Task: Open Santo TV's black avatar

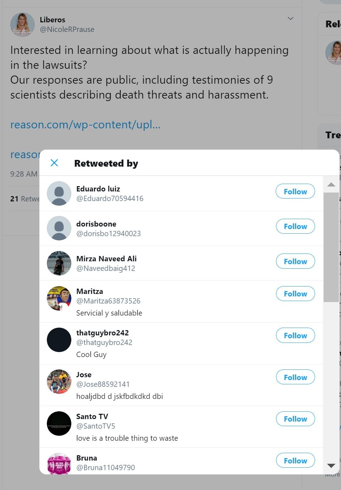Action: (59, 423)
